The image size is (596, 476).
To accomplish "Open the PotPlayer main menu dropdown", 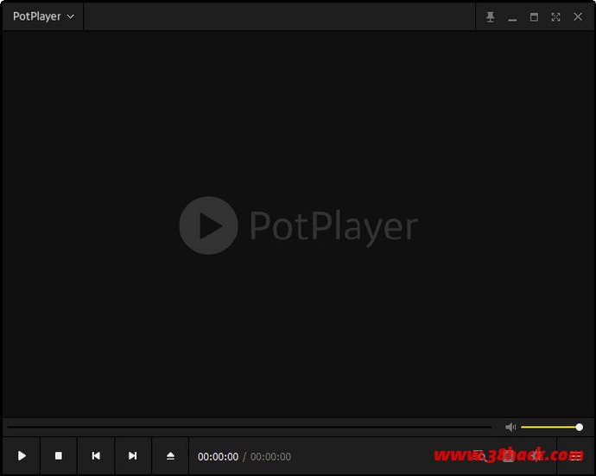I will [43, 16].
